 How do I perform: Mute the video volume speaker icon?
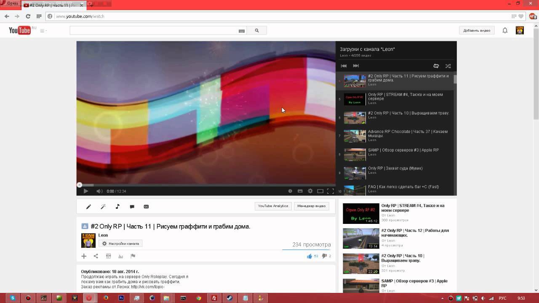pyautogui.click(x=99, y=191)
